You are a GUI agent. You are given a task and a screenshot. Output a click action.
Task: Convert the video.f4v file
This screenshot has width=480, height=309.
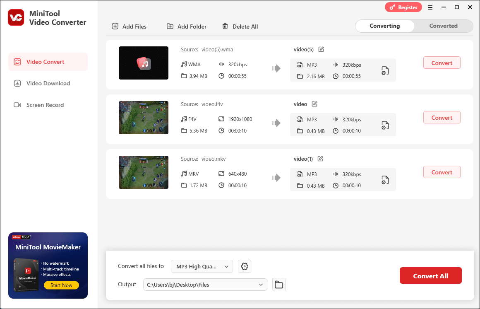(x=442, y=117)
